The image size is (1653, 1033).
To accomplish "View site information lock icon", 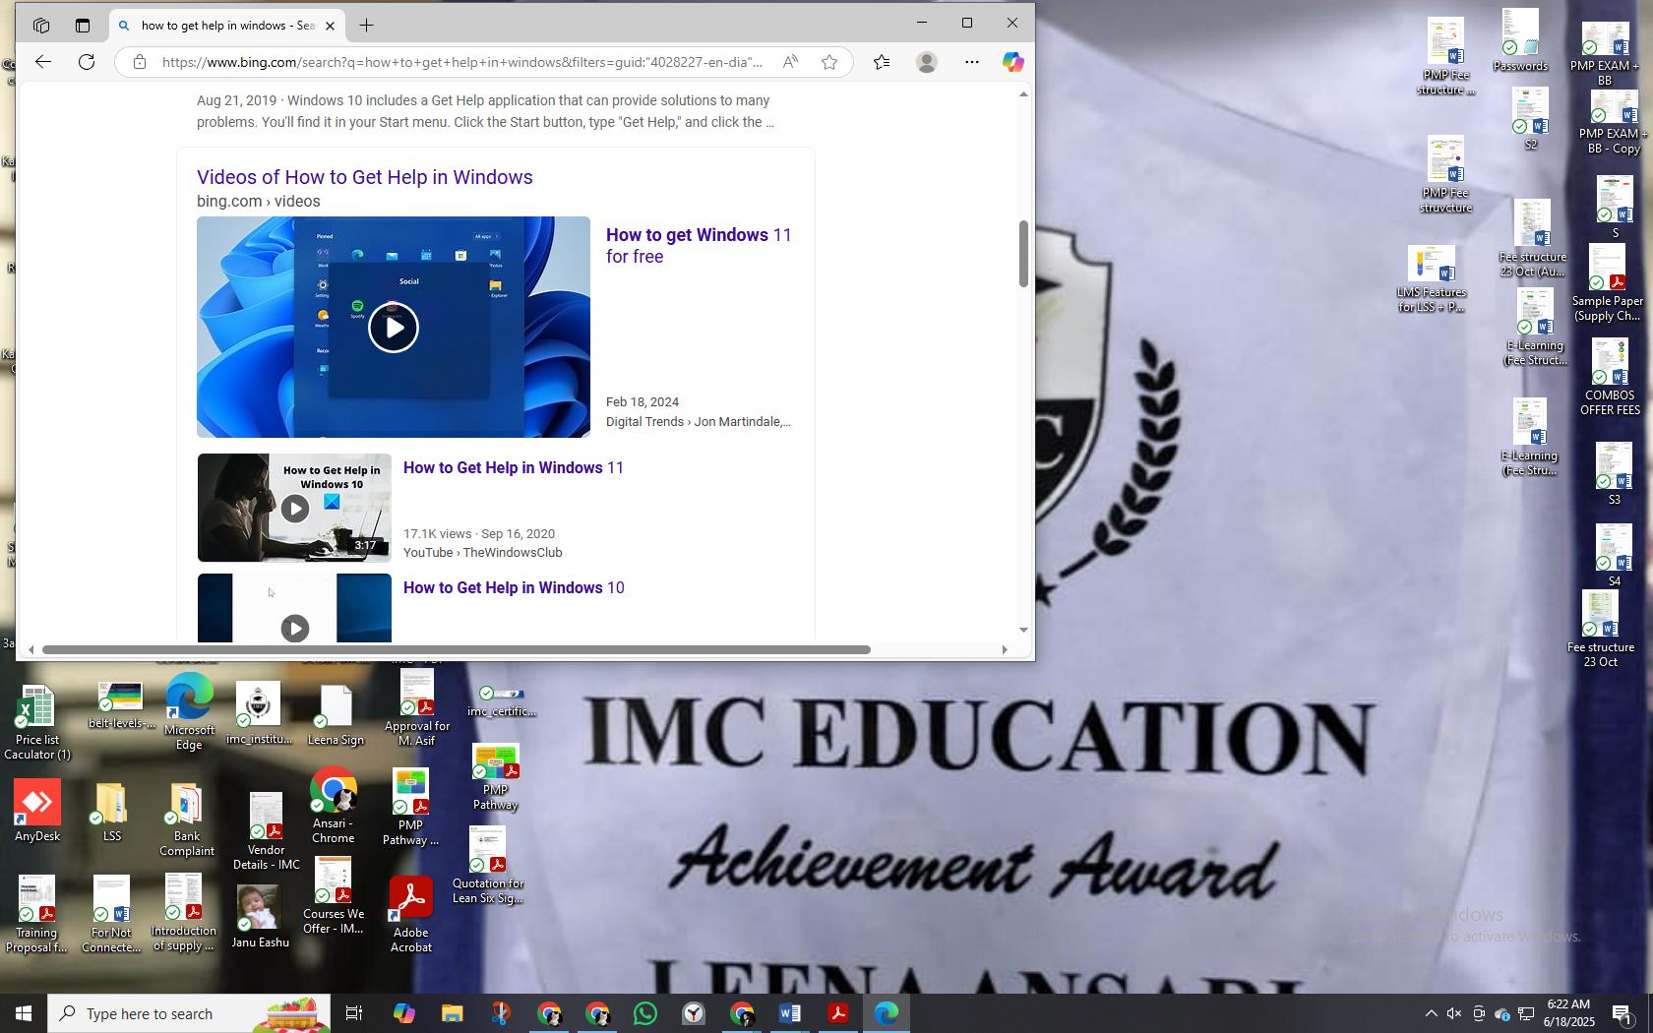I will 140,62.
